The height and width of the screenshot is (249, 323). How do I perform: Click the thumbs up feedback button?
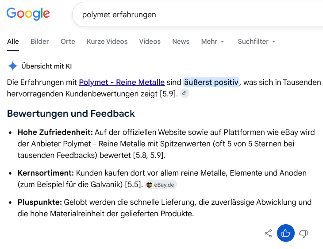[x=286, y=233]
